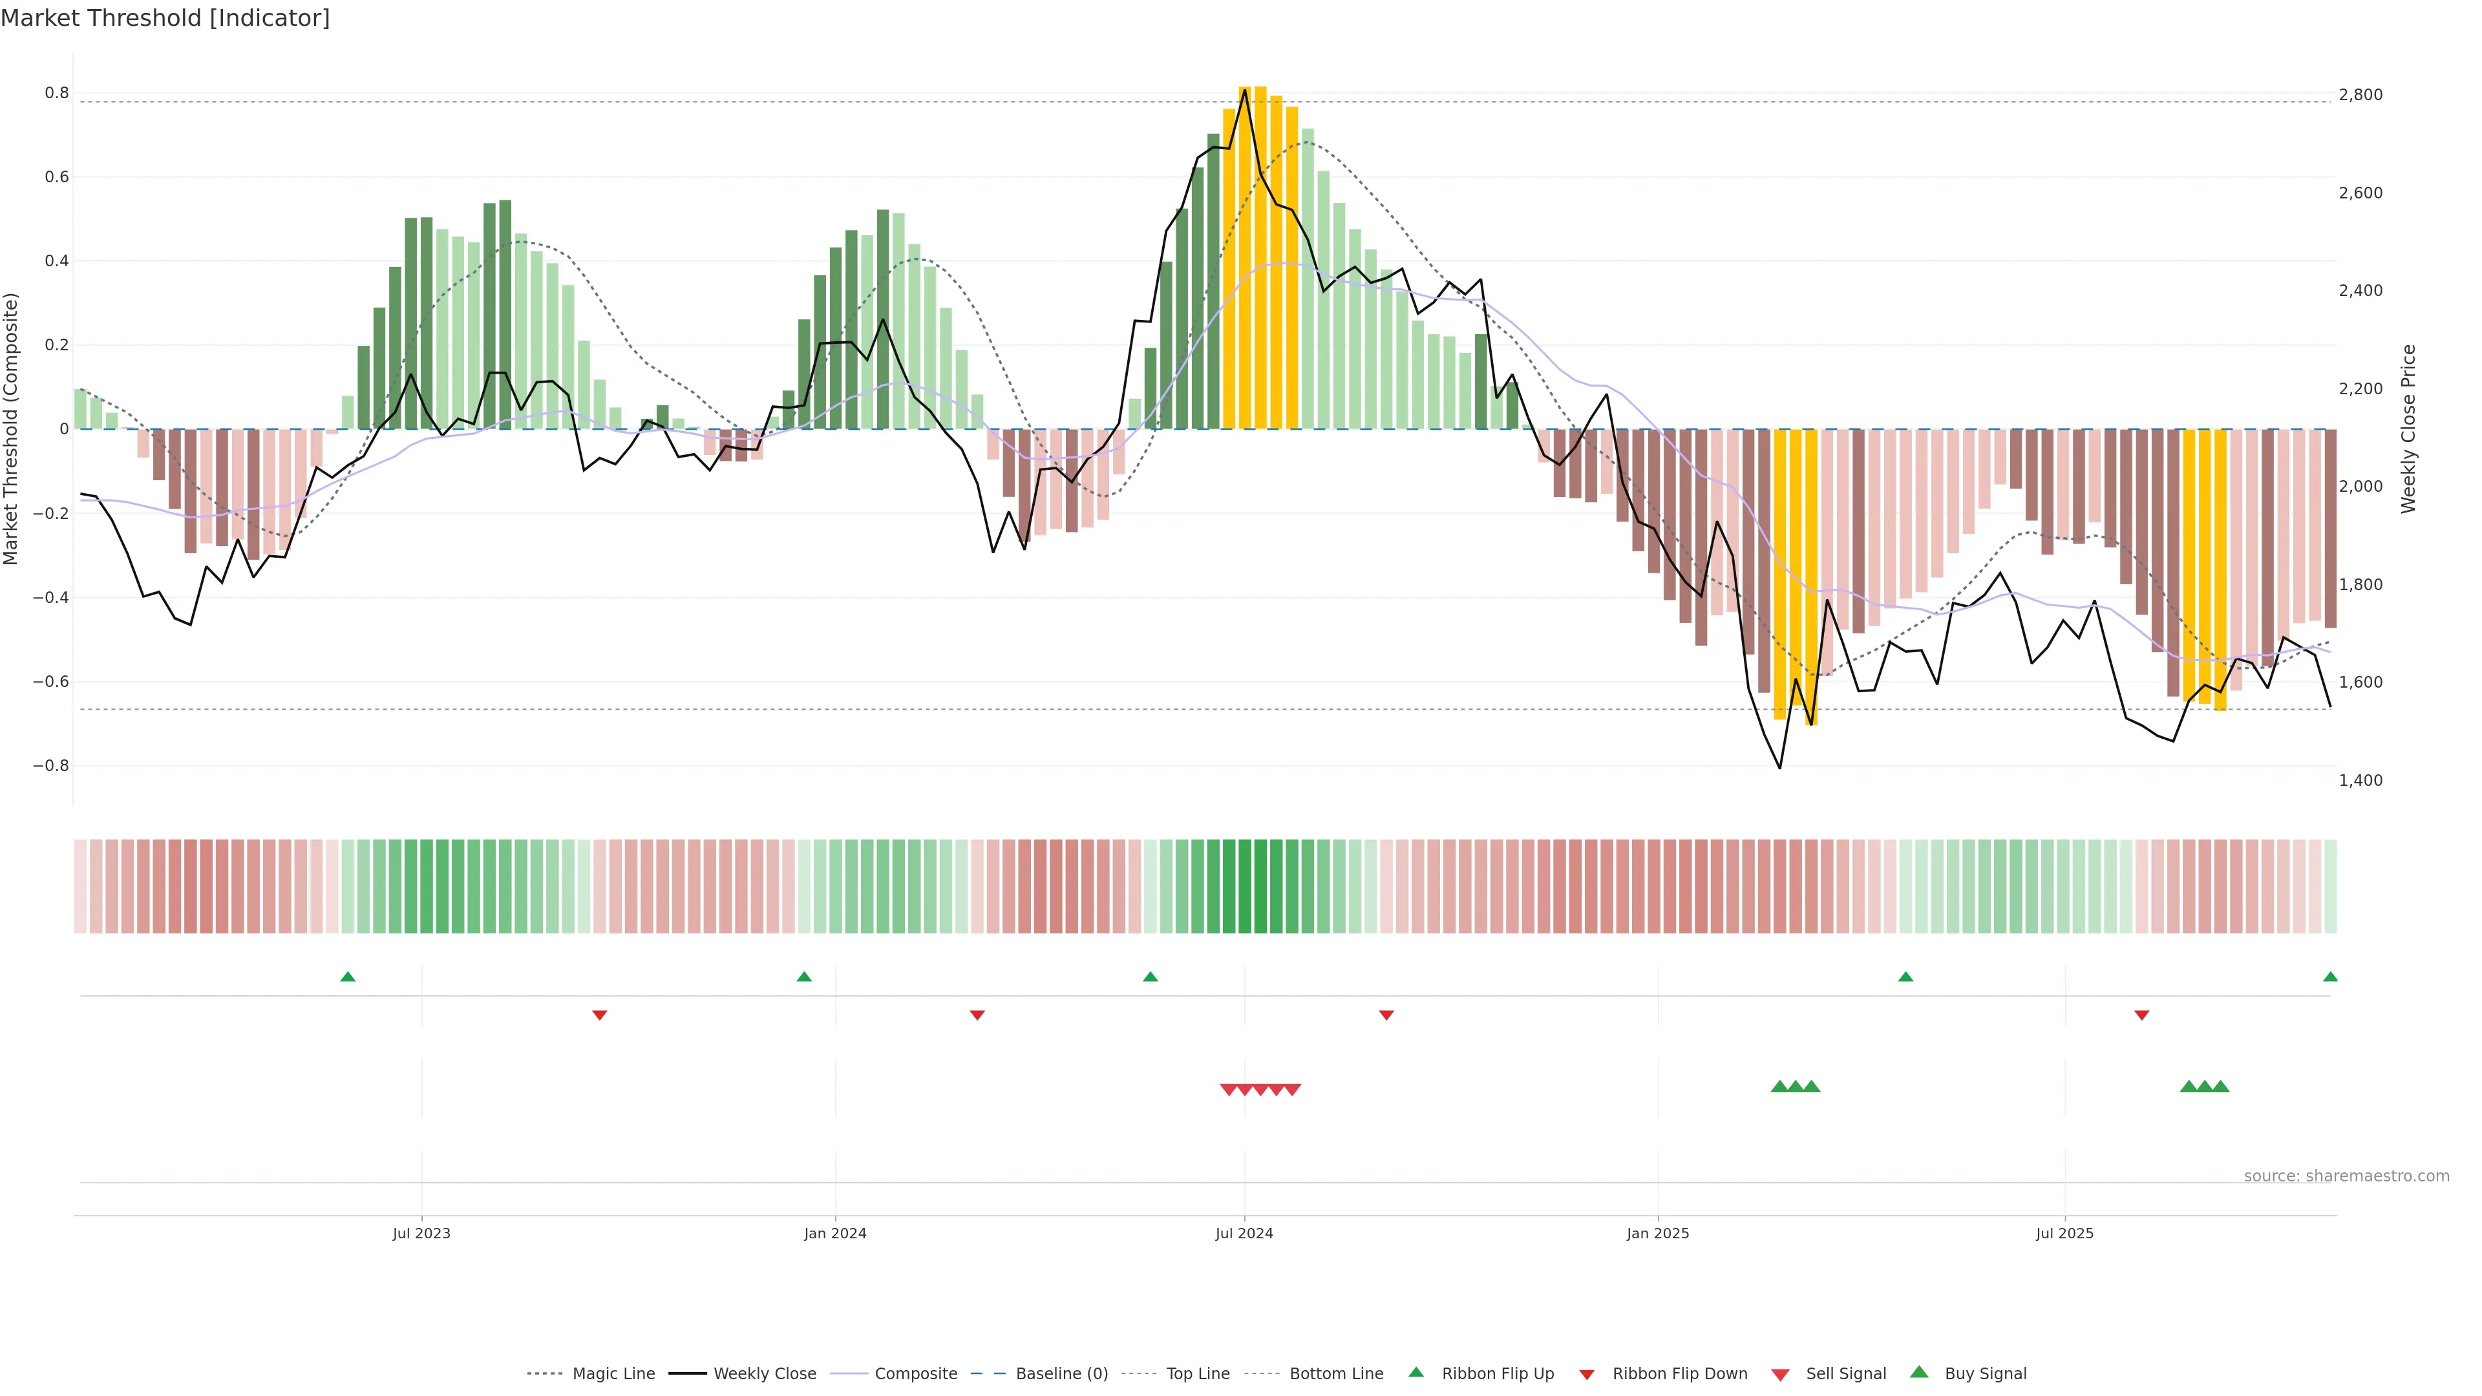
Task: Click the Market Threshold [Indicator] title
Action: coord(165,18)
